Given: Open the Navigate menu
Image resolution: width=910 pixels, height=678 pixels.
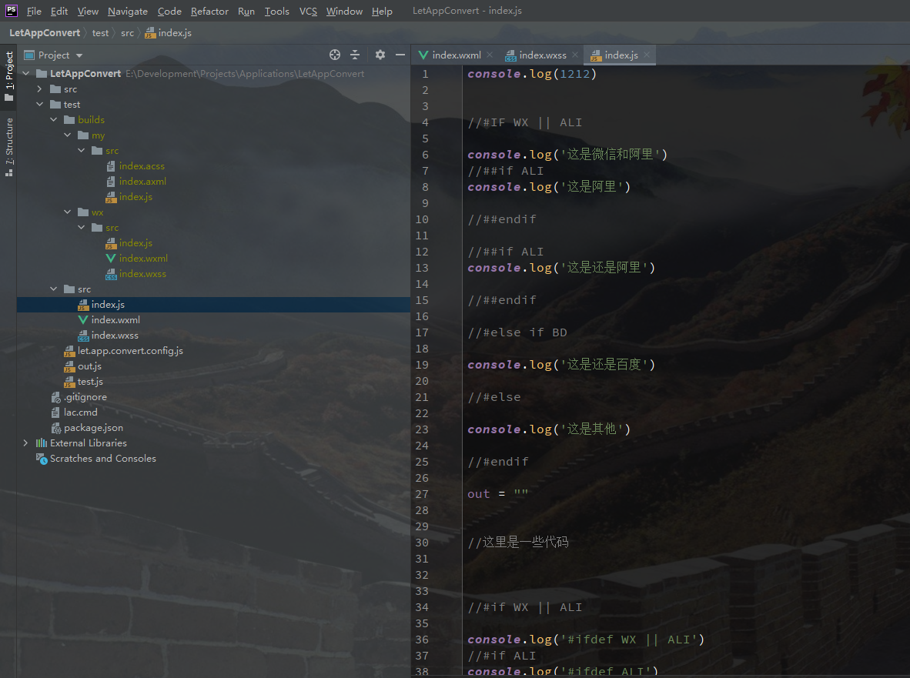Looking at the screenshot, I should pos(128,11).
